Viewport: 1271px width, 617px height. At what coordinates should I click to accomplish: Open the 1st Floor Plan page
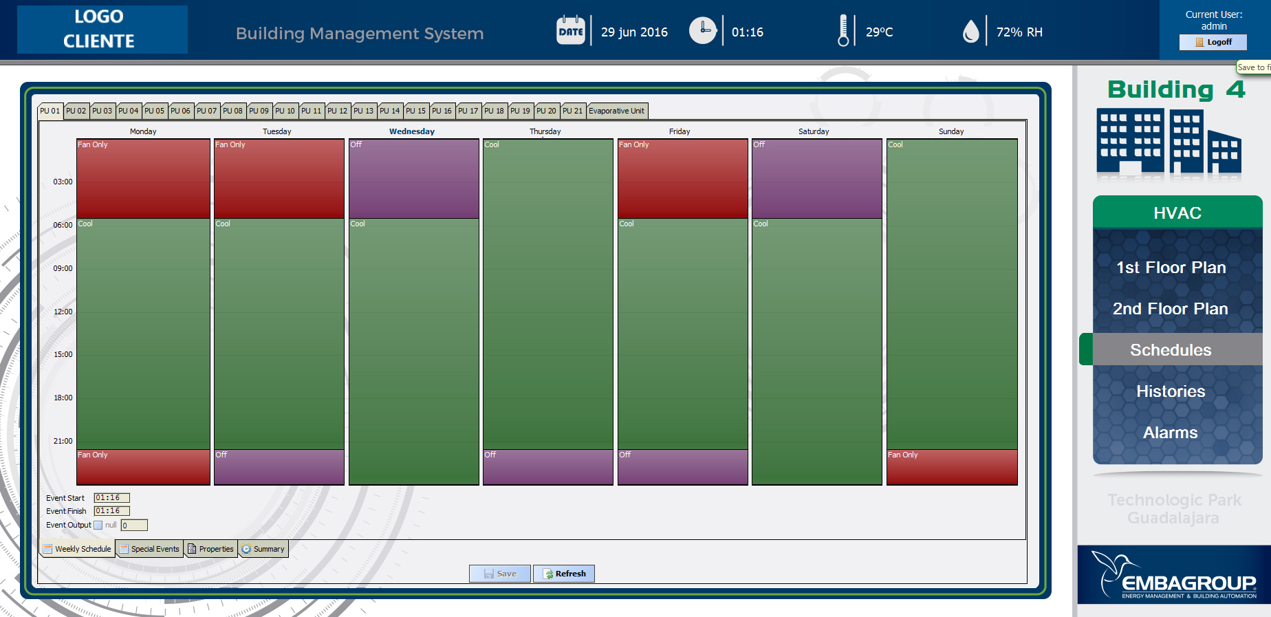[1171, 268]
